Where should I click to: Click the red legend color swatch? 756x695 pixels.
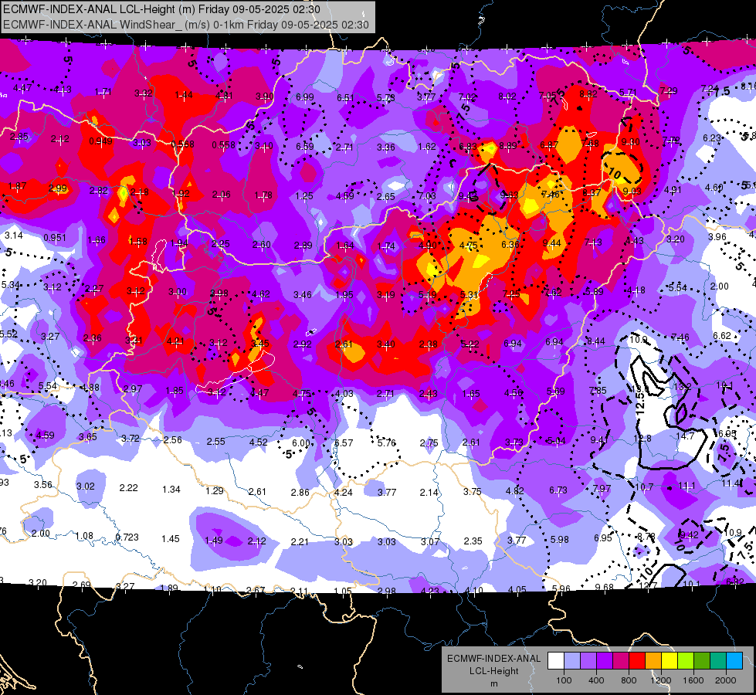tap(637, 661)
